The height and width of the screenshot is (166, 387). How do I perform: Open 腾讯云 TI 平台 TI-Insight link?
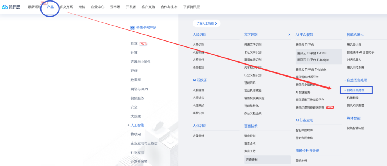coord(313,60)
